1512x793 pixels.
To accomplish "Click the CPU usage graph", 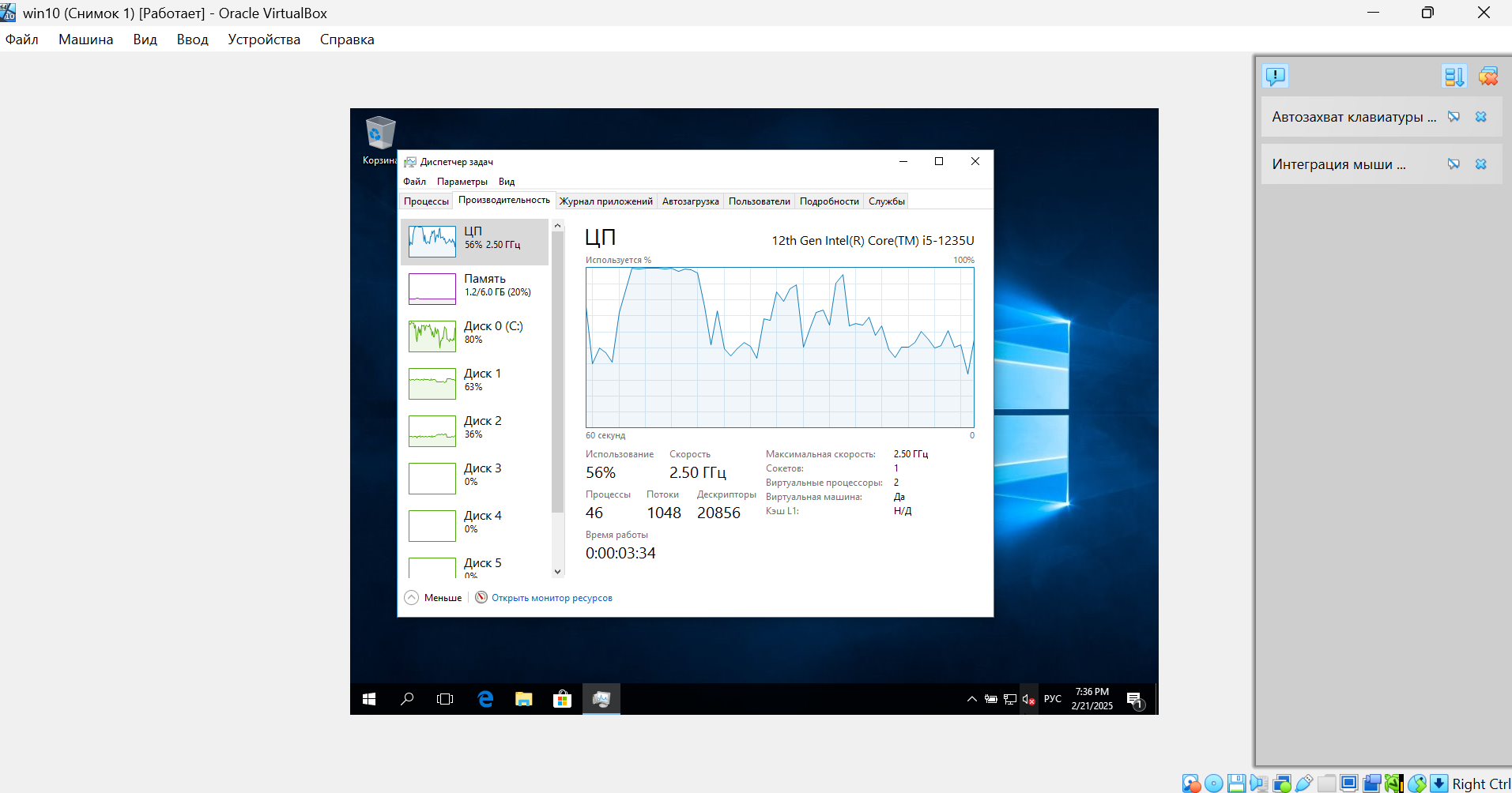I will pos(779,348).
